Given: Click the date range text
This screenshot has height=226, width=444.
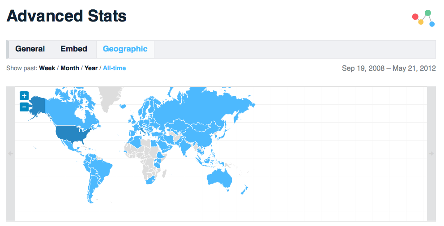Looking at the screenshot, I should pos(388,68).
